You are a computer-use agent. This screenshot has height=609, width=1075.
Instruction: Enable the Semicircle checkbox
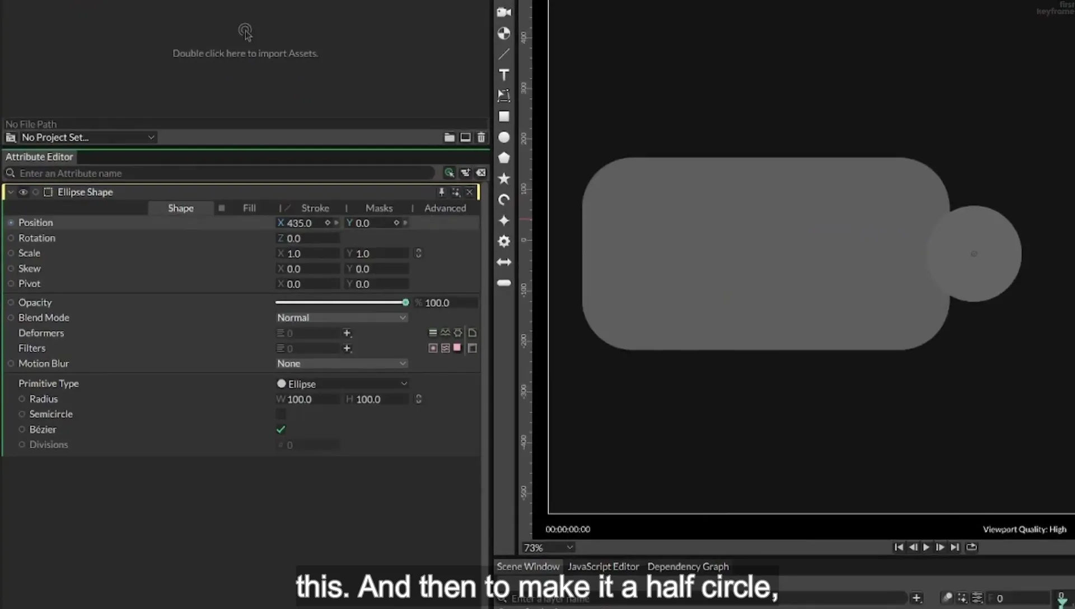tap(281, 414)
